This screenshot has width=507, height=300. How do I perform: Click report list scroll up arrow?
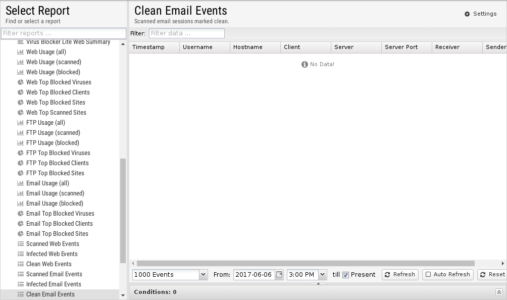tap(123, 44)
